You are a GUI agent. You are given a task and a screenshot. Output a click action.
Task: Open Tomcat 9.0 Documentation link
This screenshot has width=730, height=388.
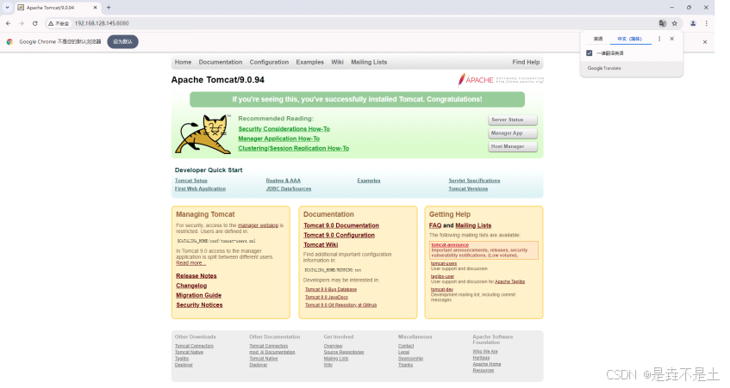pos(341,225)
